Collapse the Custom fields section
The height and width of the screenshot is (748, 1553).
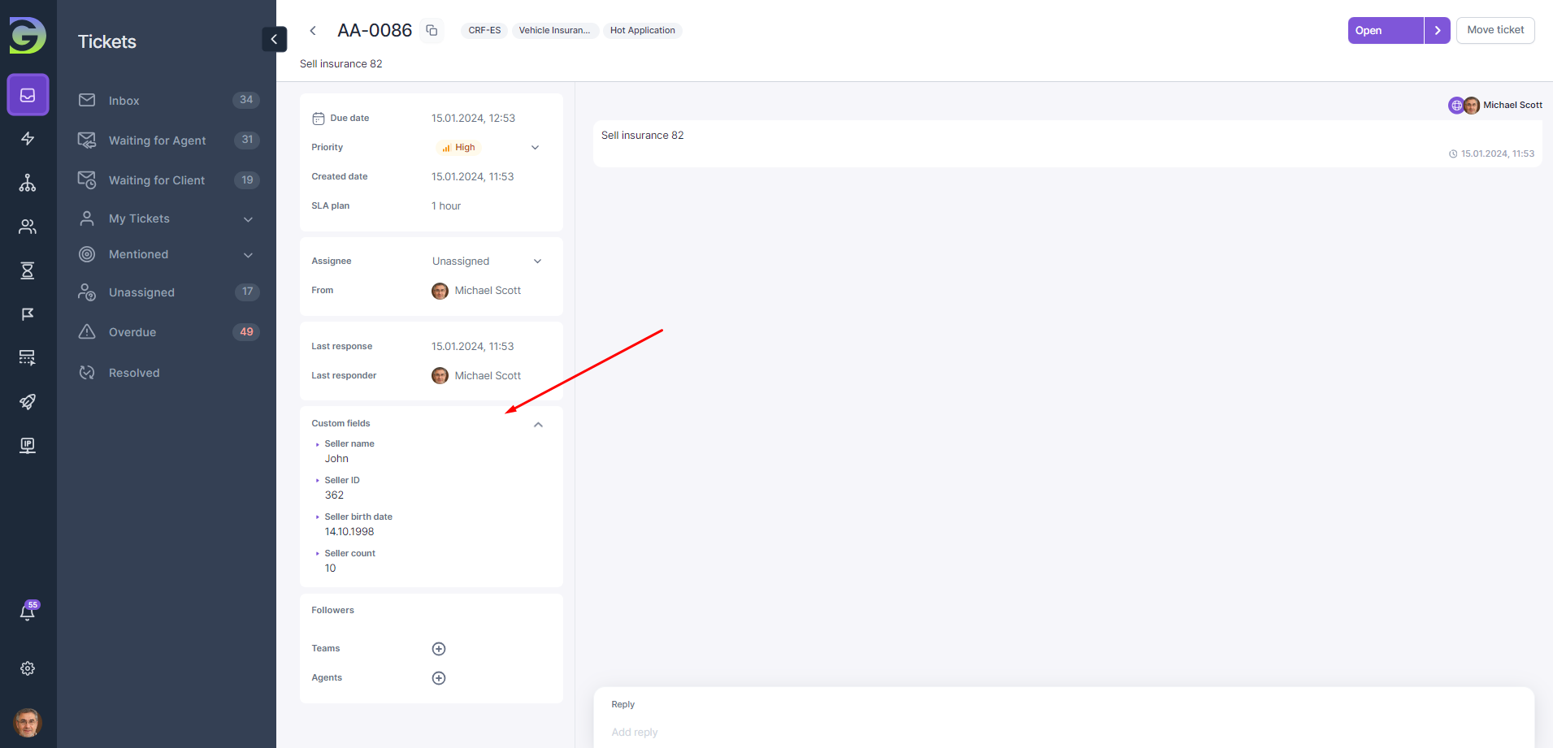click(538, 425)
